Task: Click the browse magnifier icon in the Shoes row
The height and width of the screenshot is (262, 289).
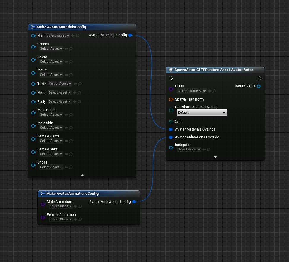Action: coord(71,167)
